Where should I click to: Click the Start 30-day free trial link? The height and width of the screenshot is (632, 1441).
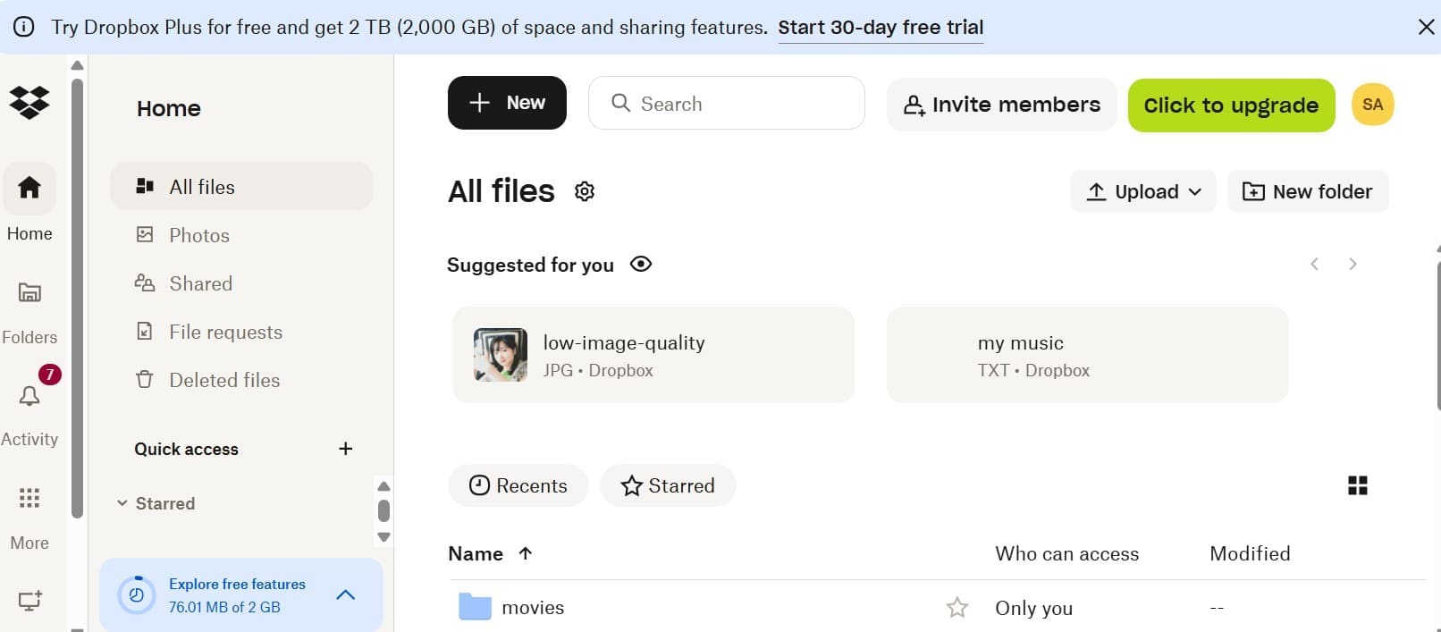coord(881,28)
